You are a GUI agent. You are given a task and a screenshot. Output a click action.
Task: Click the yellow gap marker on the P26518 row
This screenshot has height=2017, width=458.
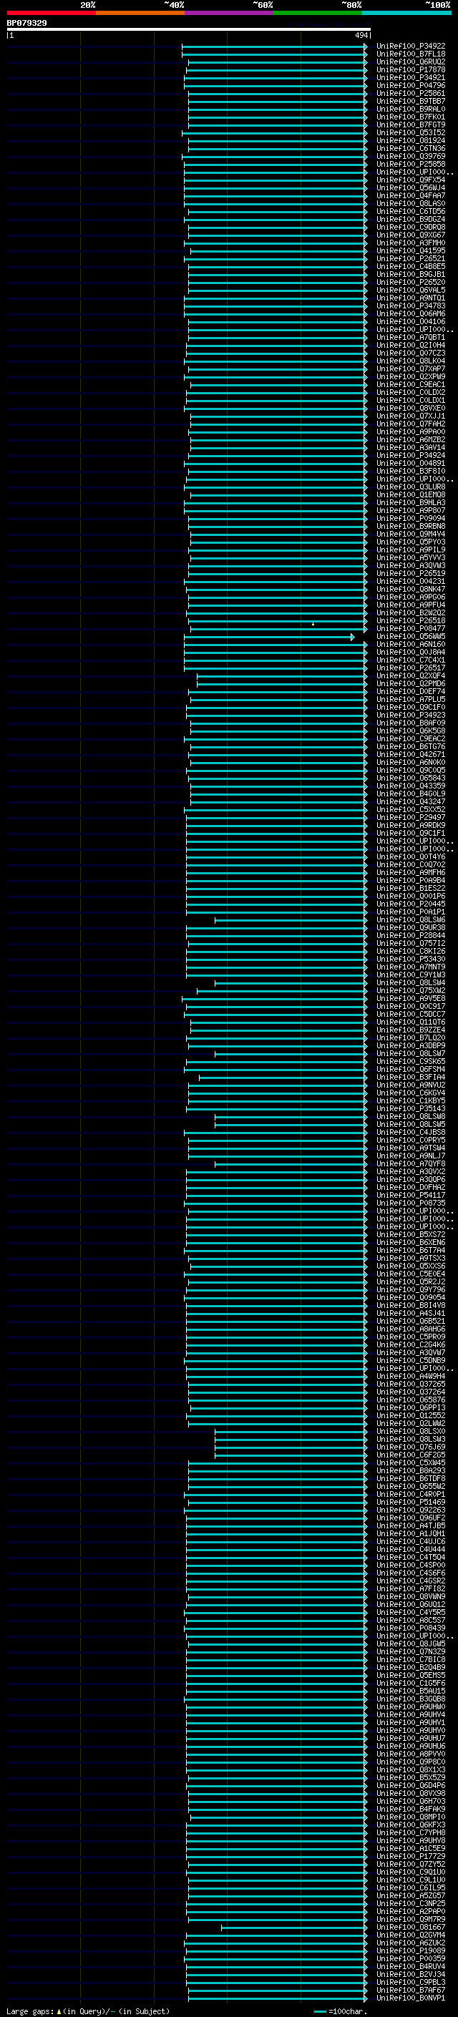coord(313,624)
